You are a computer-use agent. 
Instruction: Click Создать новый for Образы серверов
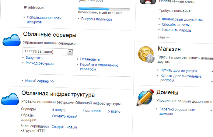pyautogui.click(x=65, y=116)
